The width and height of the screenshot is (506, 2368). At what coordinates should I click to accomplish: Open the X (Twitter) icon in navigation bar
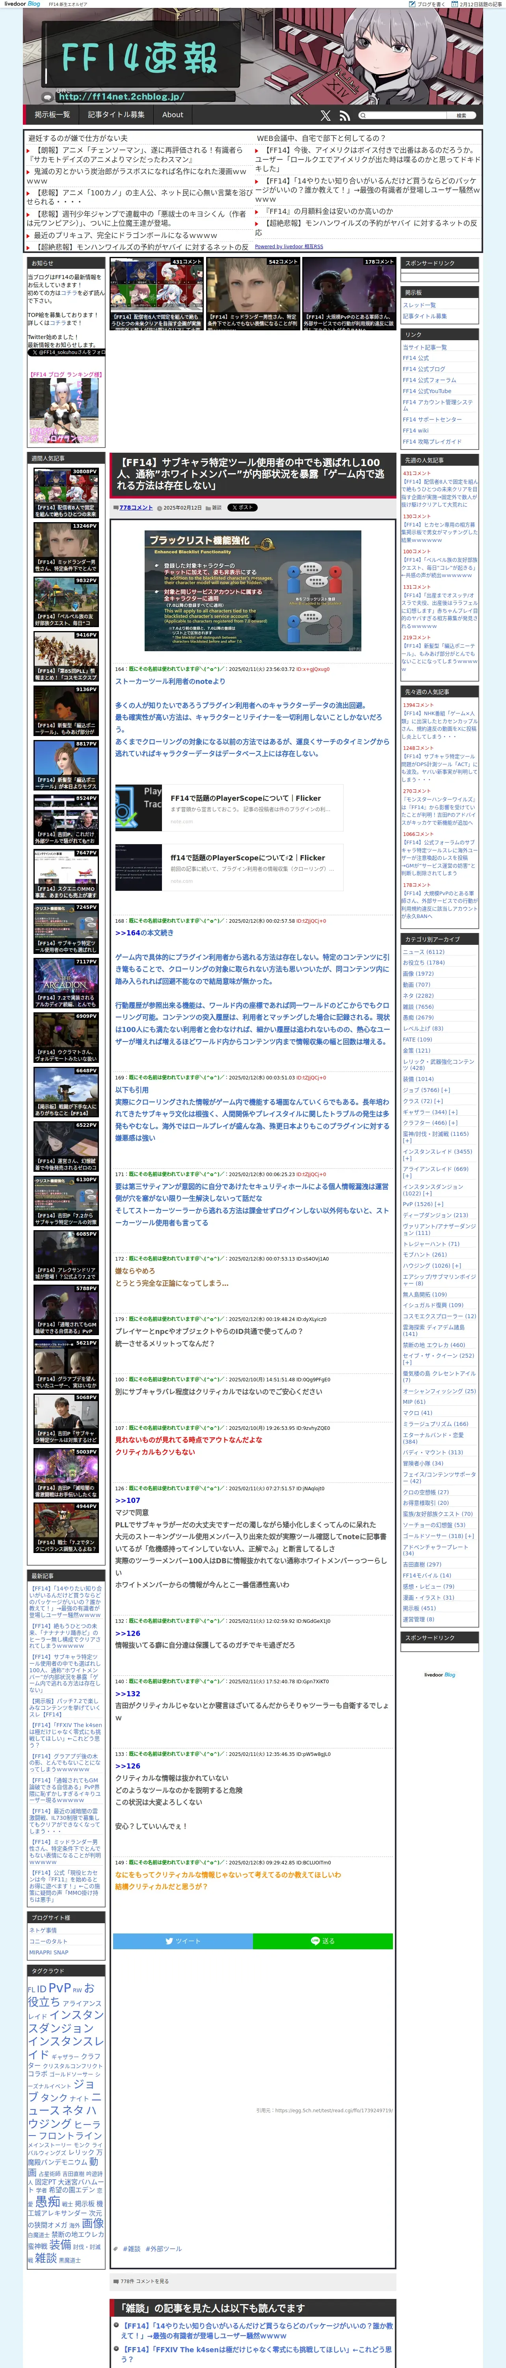pos(325,116)
